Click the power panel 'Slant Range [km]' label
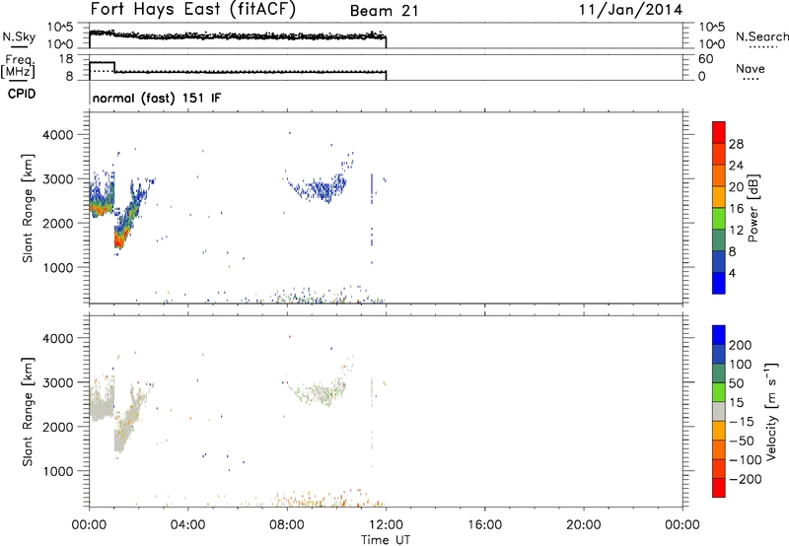Viewport: 789px width, 546px height. (28, 208)
